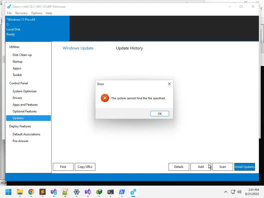Open File Explorer from taskbar
264x198 pixels.
(x=20, y=192)
